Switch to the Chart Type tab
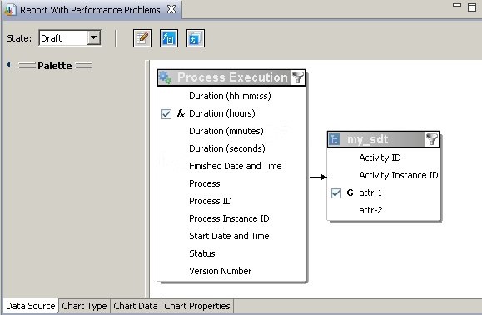The height and width of the screenshot is (315, 482). click(84, 306)
